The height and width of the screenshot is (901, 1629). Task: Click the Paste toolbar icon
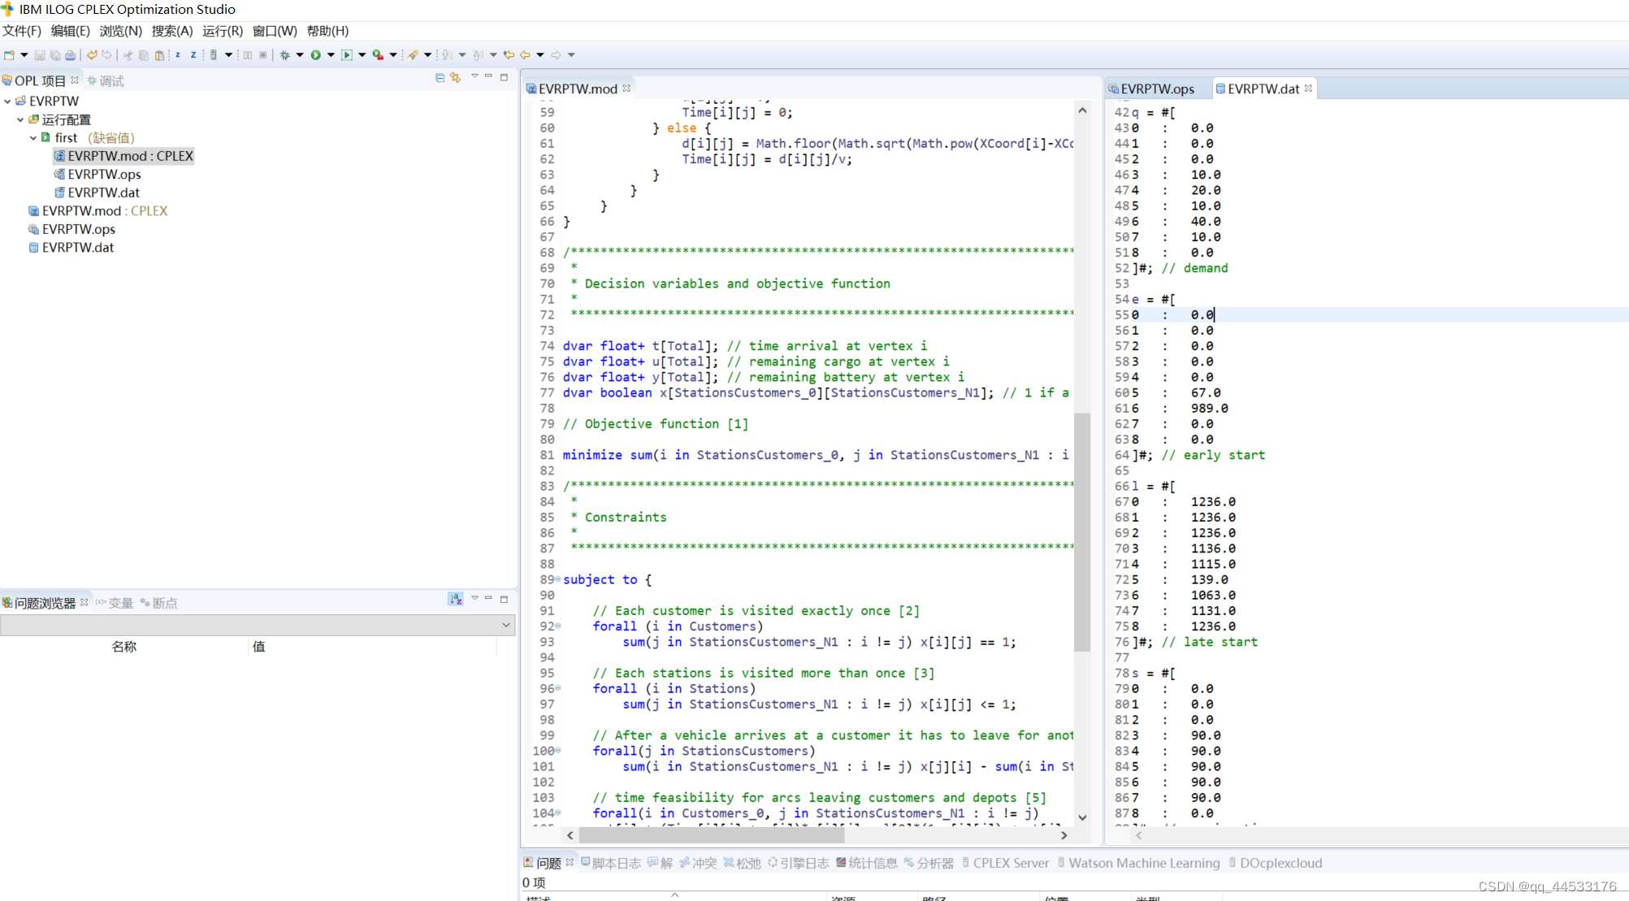[159, 54]
